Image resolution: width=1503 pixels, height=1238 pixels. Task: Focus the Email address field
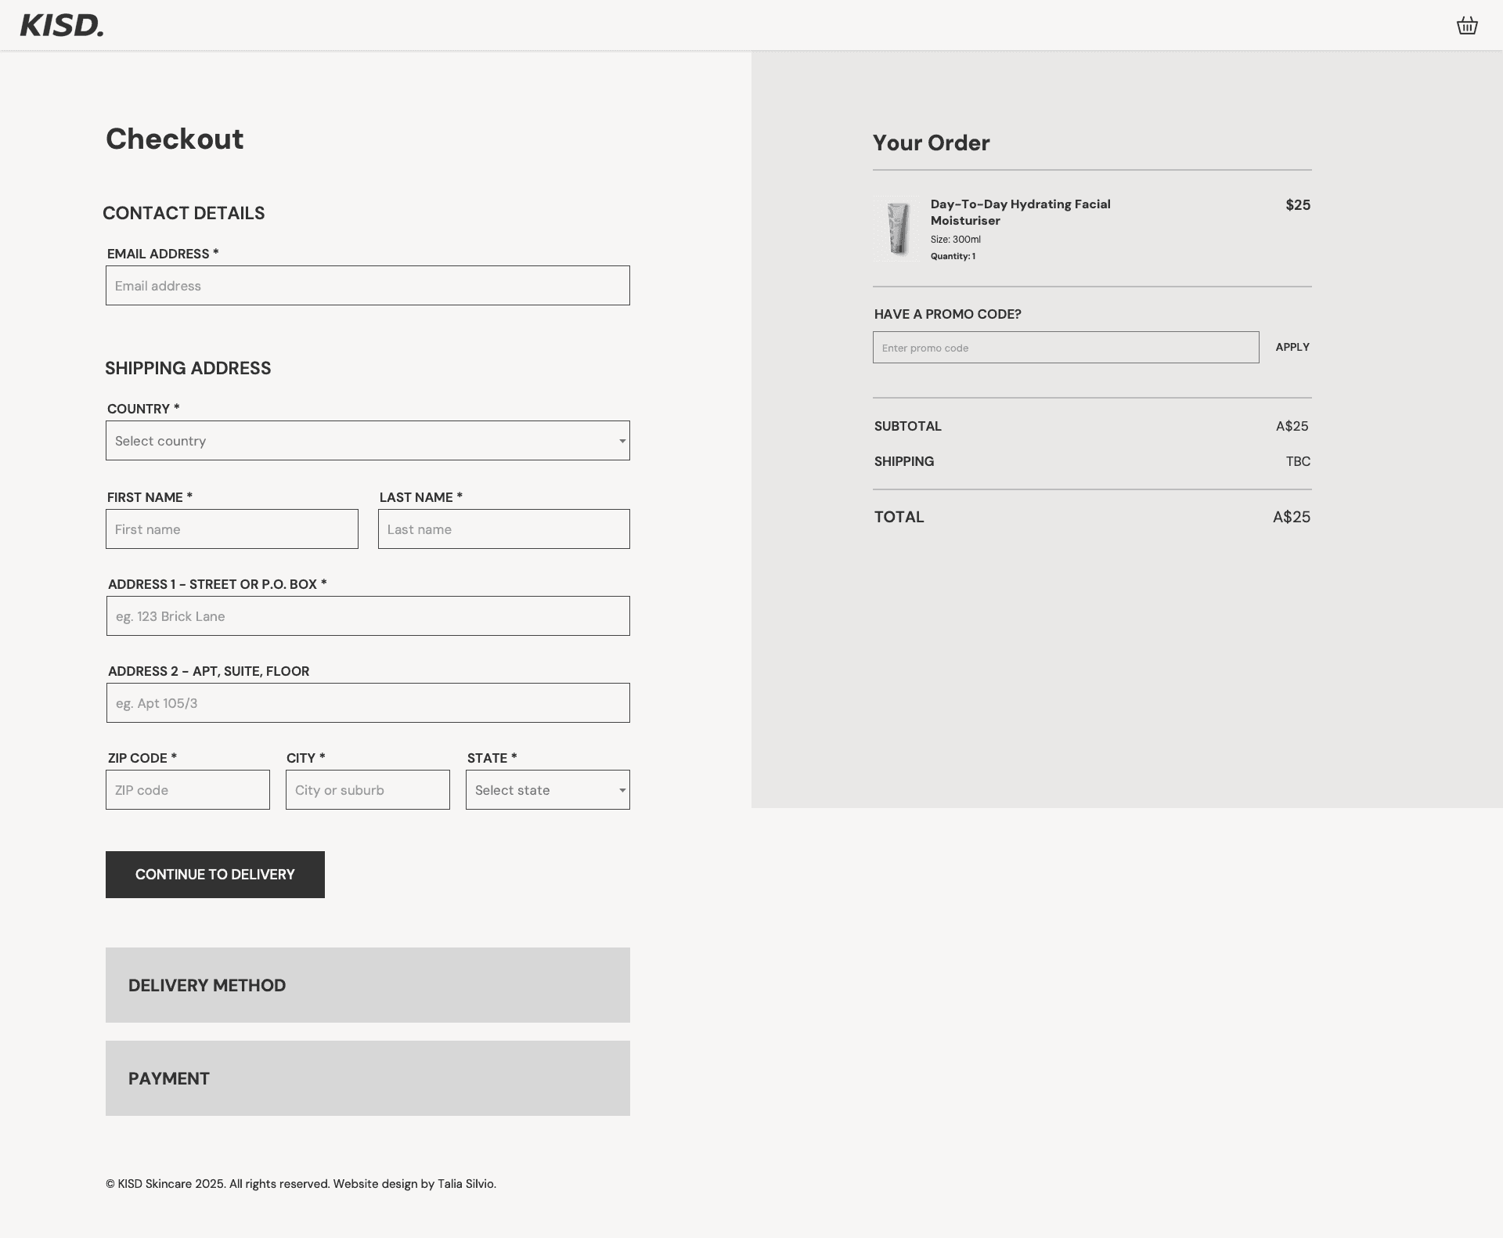coord(367,286)
